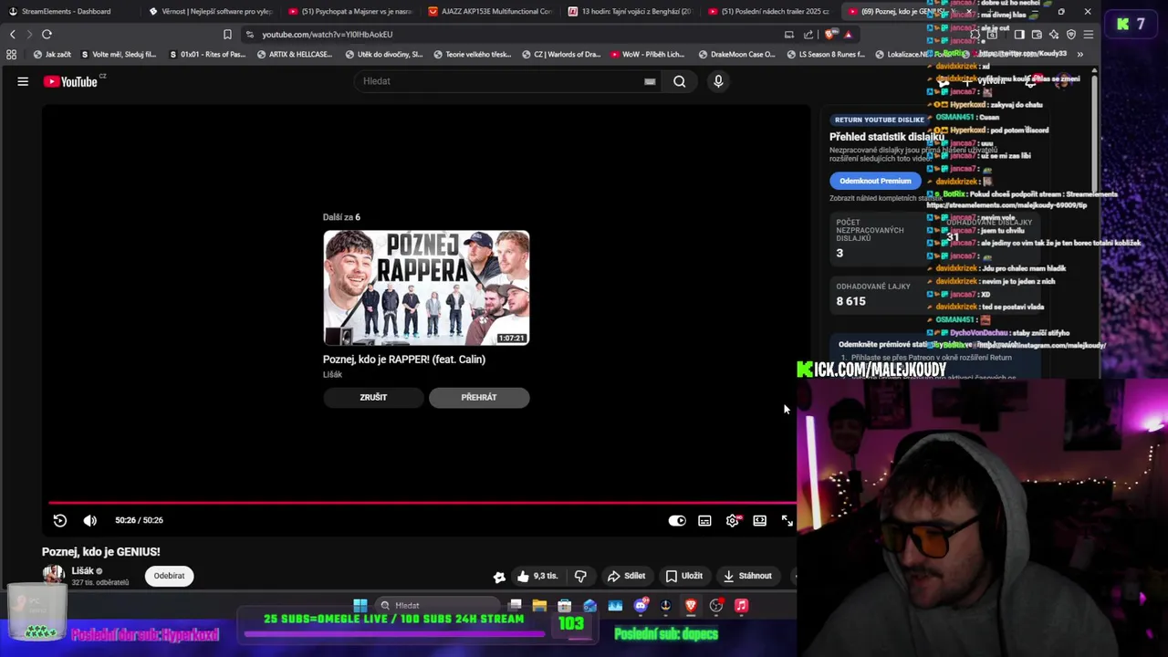The image size is (1168, 657).
Task: Open the DrakeMoon Case bookmark
Action: (736, 55)
